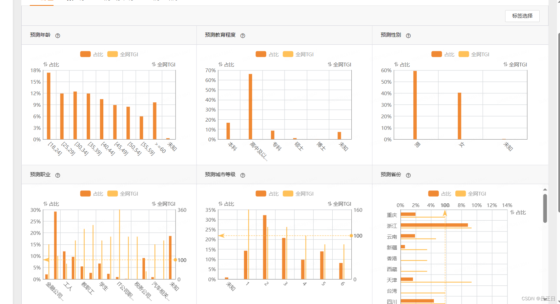Click the city level 2 orange bar
Image resolution: width=560 pixels, height=304 pixels.
(x=265, y=247)
